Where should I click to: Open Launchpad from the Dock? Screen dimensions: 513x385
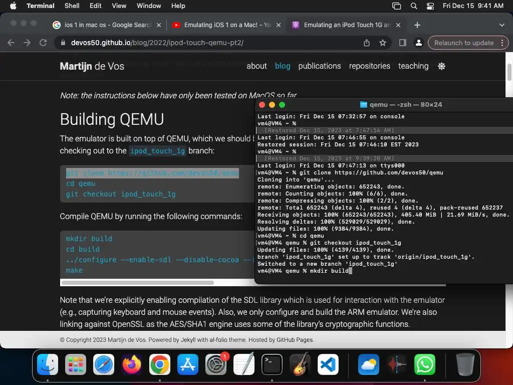pyautogui.click(x=76, y=364)
